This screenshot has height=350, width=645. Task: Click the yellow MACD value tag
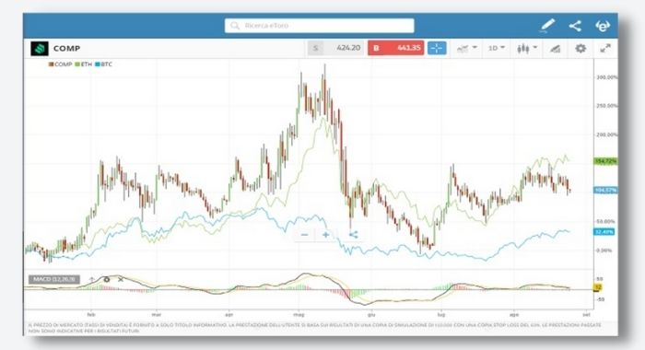[598, 287]
